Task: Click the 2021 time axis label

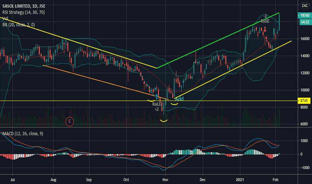Action: pyautogui.click(x=240, y=180)
